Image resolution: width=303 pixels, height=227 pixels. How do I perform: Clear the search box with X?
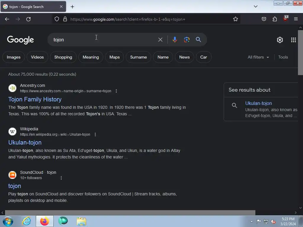pyautogui.click(x=160, y=40)
